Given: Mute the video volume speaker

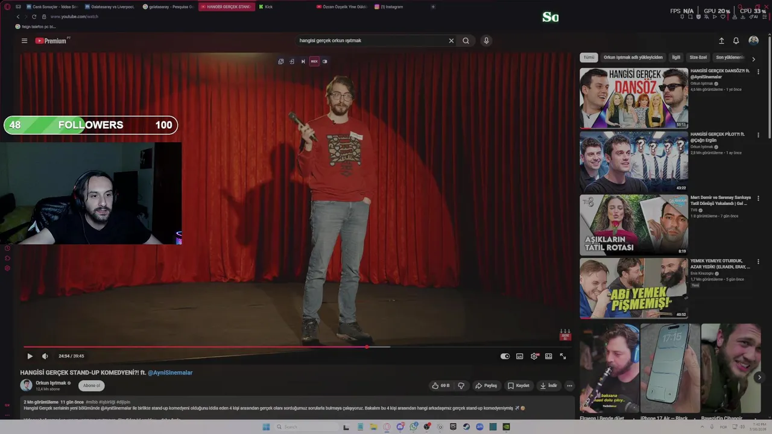Looking at the screenshot, I should pos(45,356).
